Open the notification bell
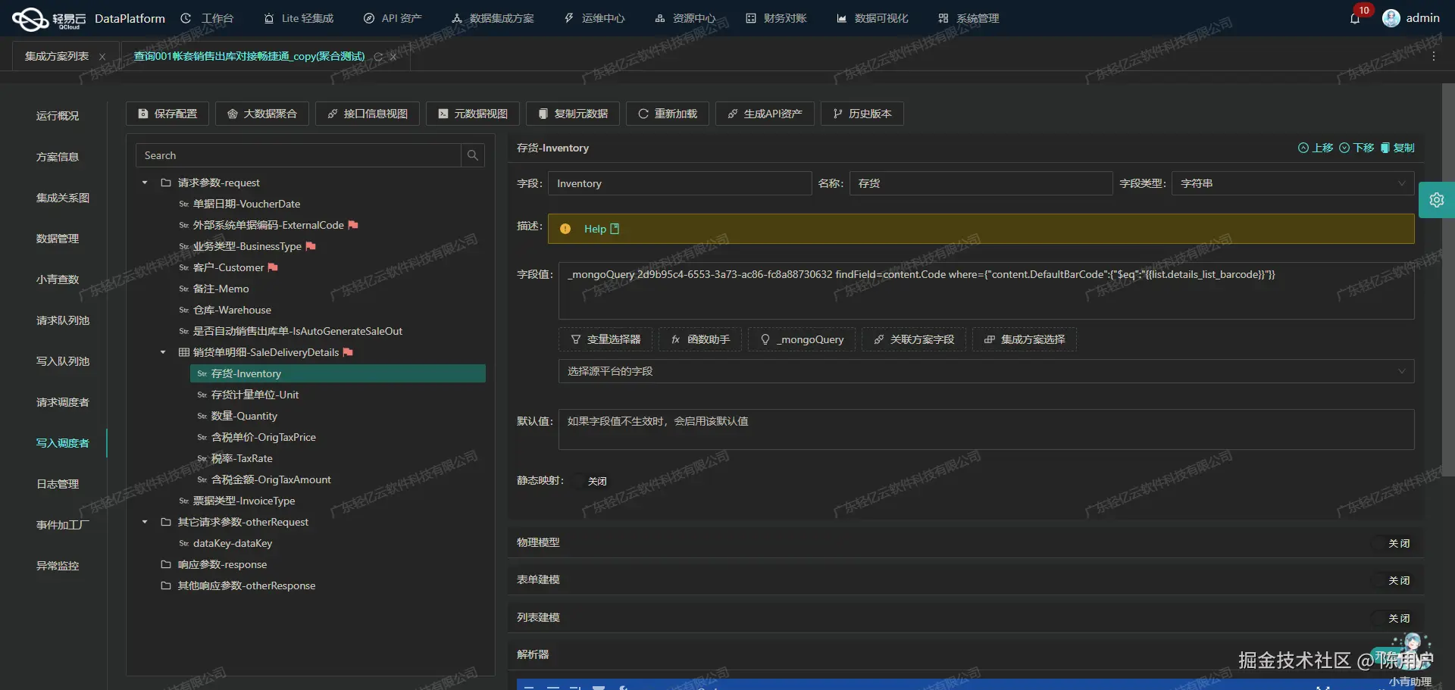 click(x=1356, y=19)
